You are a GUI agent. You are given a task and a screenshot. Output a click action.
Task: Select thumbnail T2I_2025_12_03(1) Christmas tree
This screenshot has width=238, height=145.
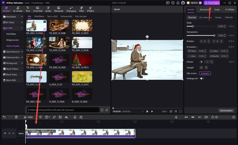click(82, 60)
